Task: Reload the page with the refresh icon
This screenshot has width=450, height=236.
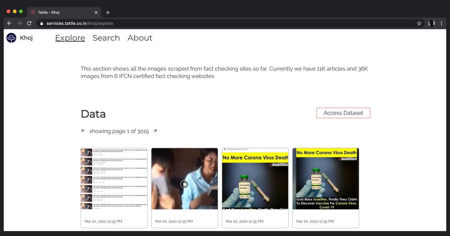Action: 29,23
